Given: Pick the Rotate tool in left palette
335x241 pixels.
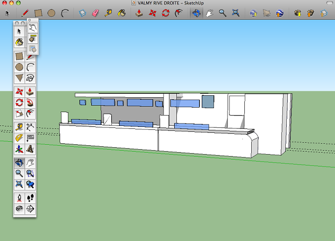Looking at the screenshot, I should point(19,103).
